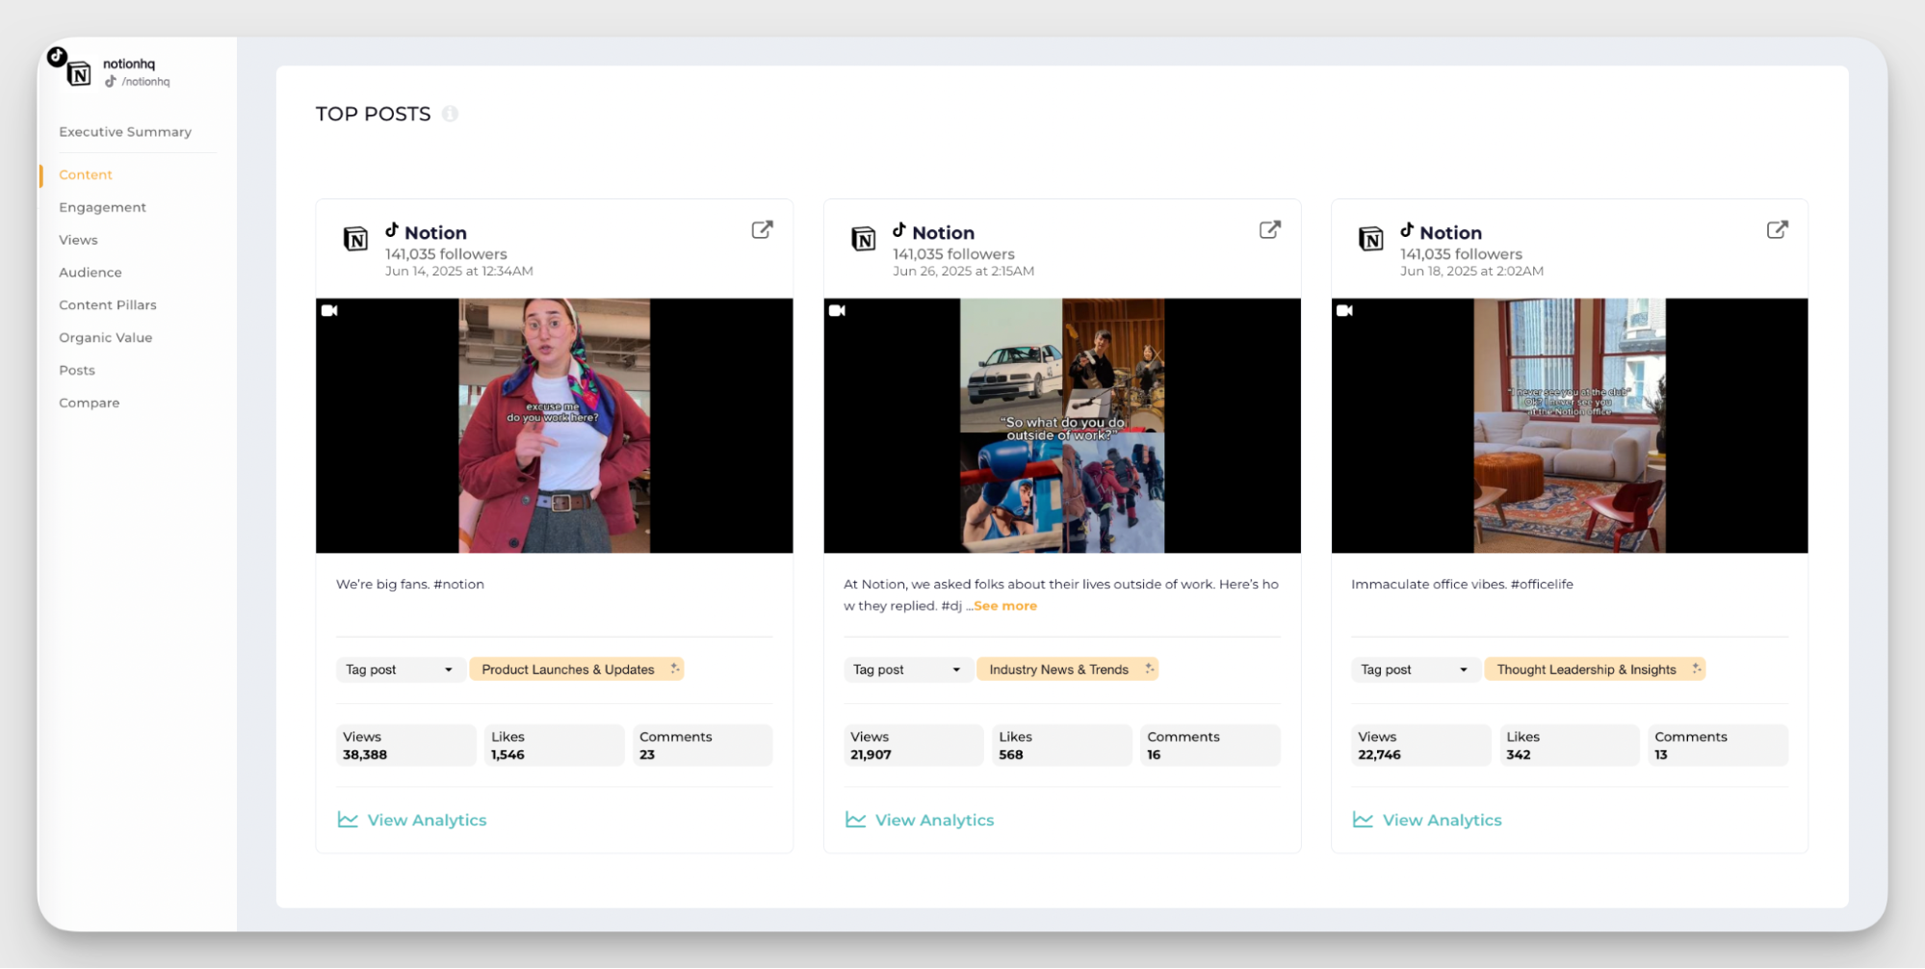The width and height of the screenshot is (1925, 969).
Task: Open the third post via its external link icon
Action: [1777, 229]
